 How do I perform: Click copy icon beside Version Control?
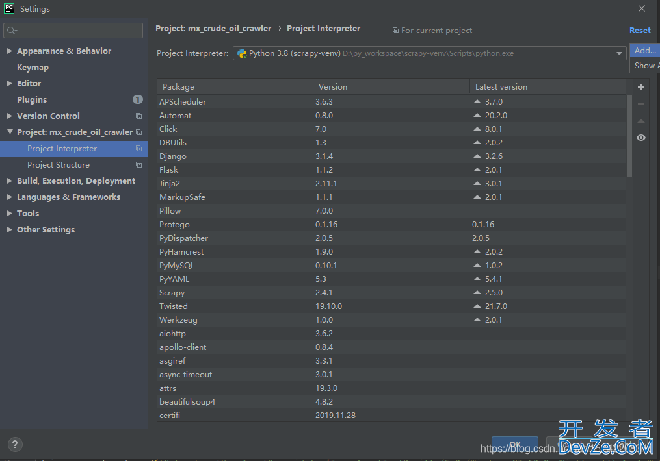(139, 116)
